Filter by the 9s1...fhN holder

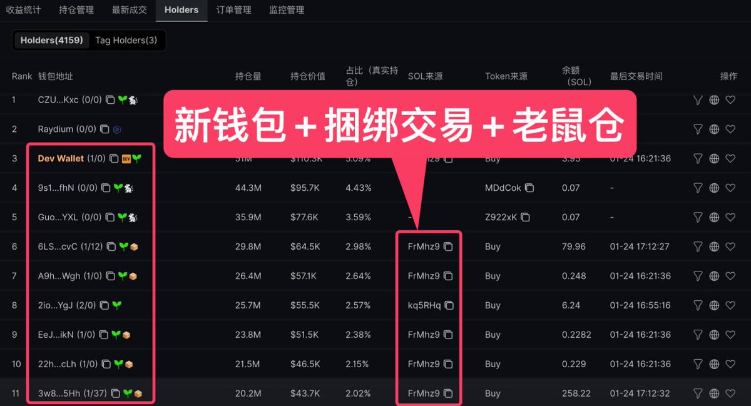click(698, 188)
